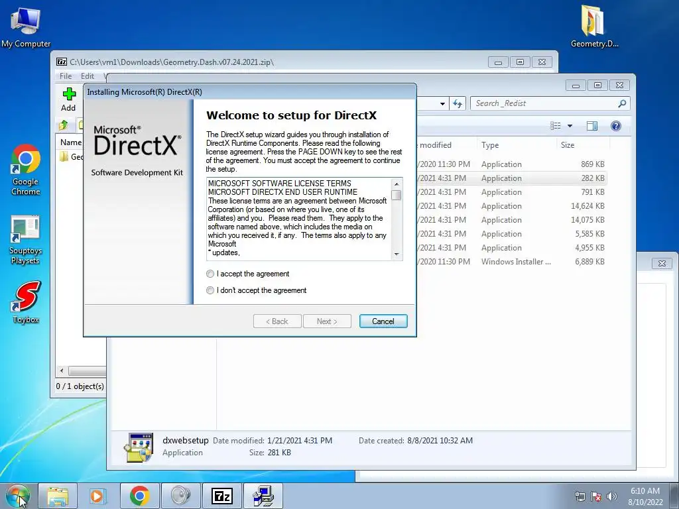Select the 869 KB Application row
679x509 pixels.
511,164
